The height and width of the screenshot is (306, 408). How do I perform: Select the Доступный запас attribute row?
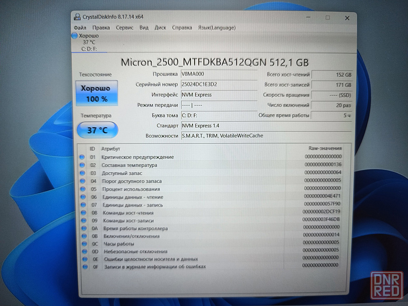(x=211, y=173)
